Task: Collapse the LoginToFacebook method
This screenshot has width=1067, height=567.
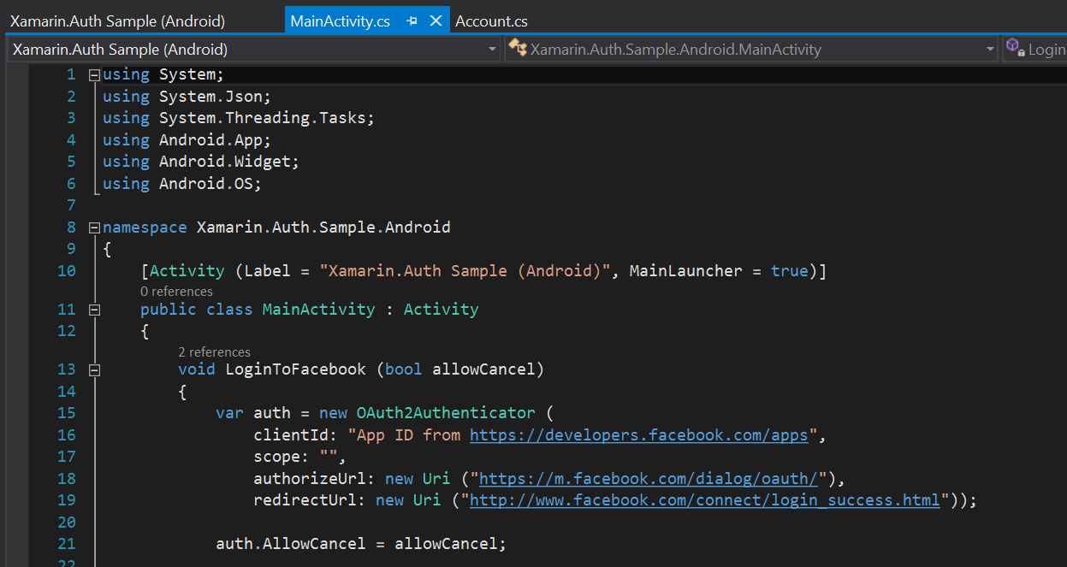Action: 93,369
